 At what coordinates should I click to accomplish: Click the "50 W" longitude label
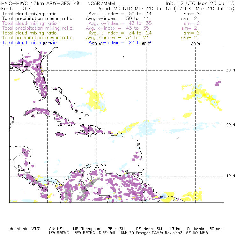pyautogui.click(x=195, y=44)
